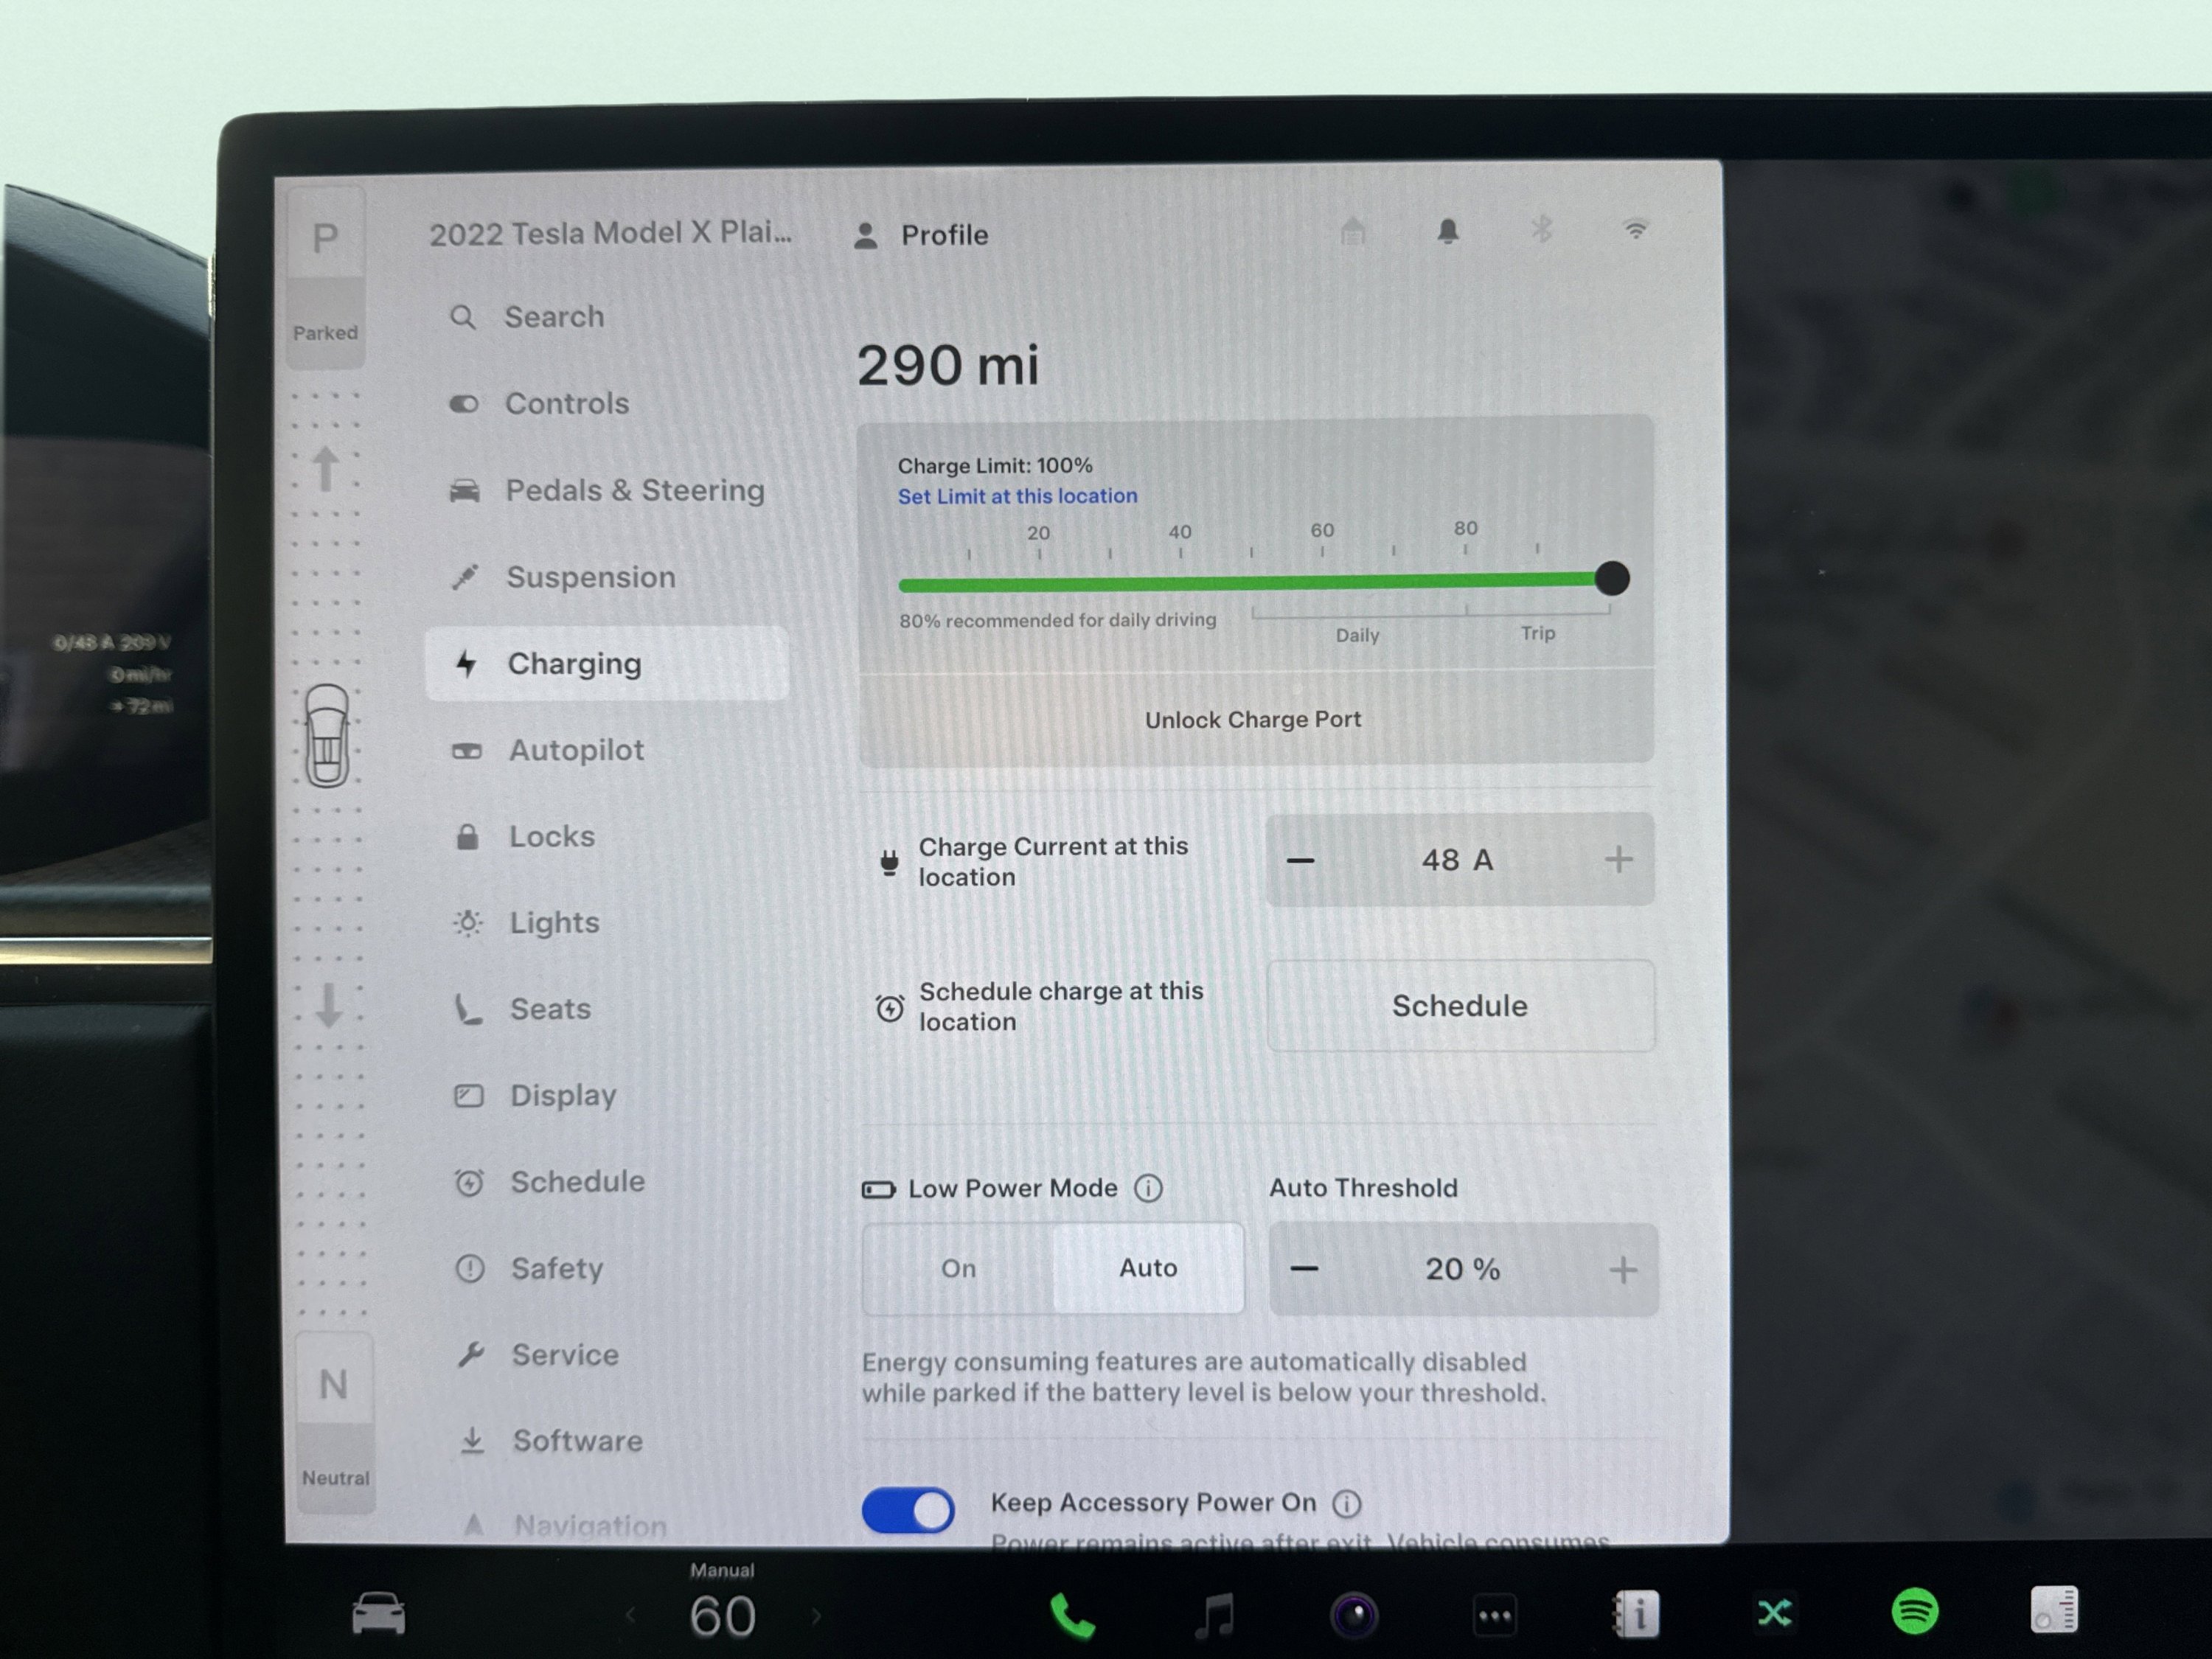
Task: Tap the Wi-Fi signal icon
Action: (1635, 230)
